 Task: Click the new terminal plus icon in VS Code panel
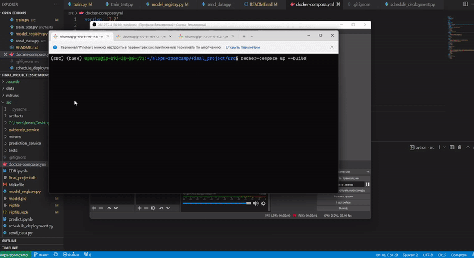439,147
